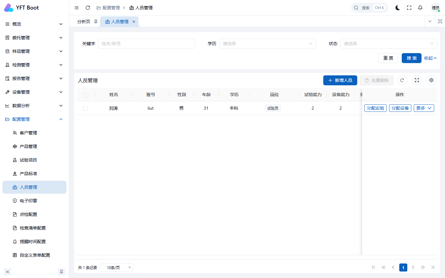Open 试验项目 in sidebar
This screenshot has height=278, width=445.
click(34, 160)
